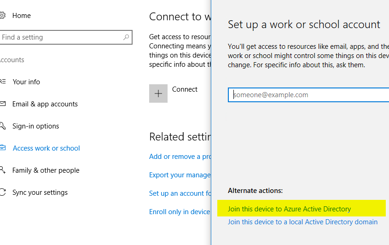Focus the Find a setting search box
The width and height of the screenshot is (389, 245).
[x=66, y=37]
